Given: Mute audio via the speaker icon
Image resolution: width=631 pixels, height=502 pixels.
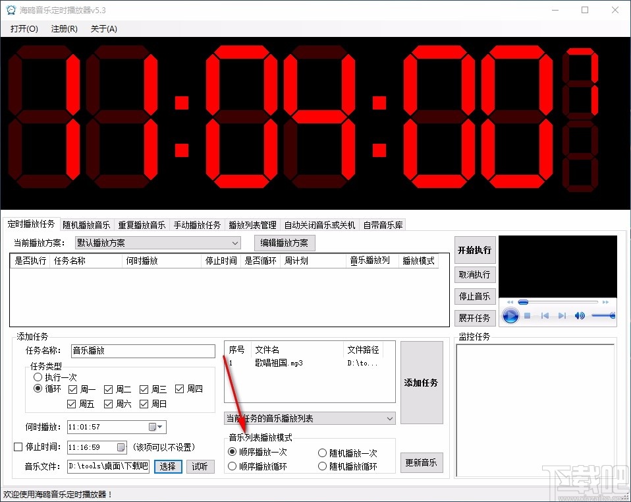Looking at the screenshot, I should coord(580,315).
